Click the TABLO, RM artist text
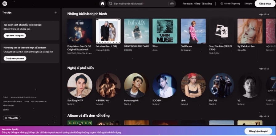The height and width of the screenshot is (136, 276). click(x=214, y=53)
